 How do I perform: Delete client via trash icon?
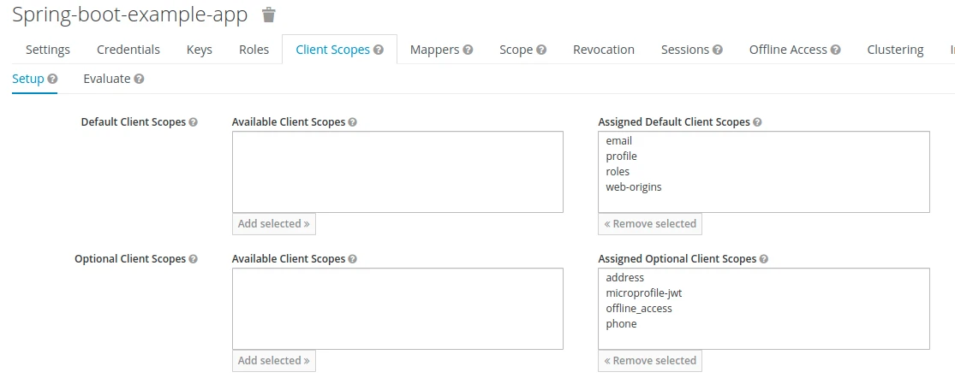[269, 15]
